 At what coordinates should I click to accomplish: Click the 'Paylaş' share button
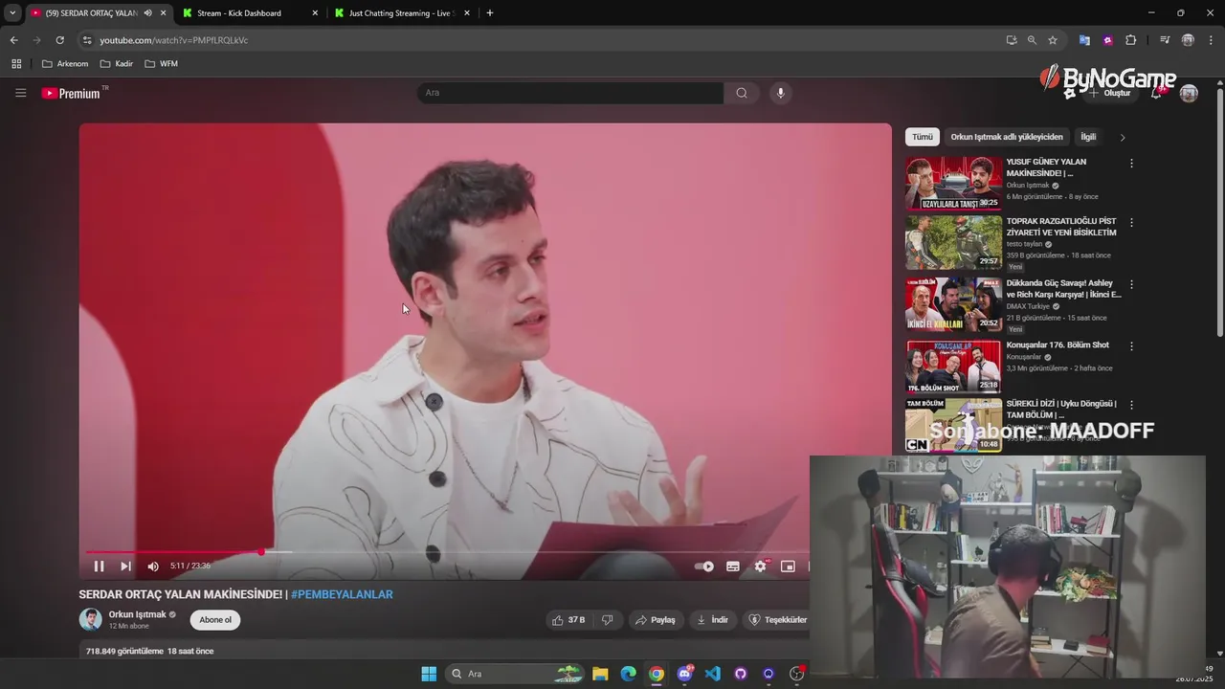tap(656, 620)
